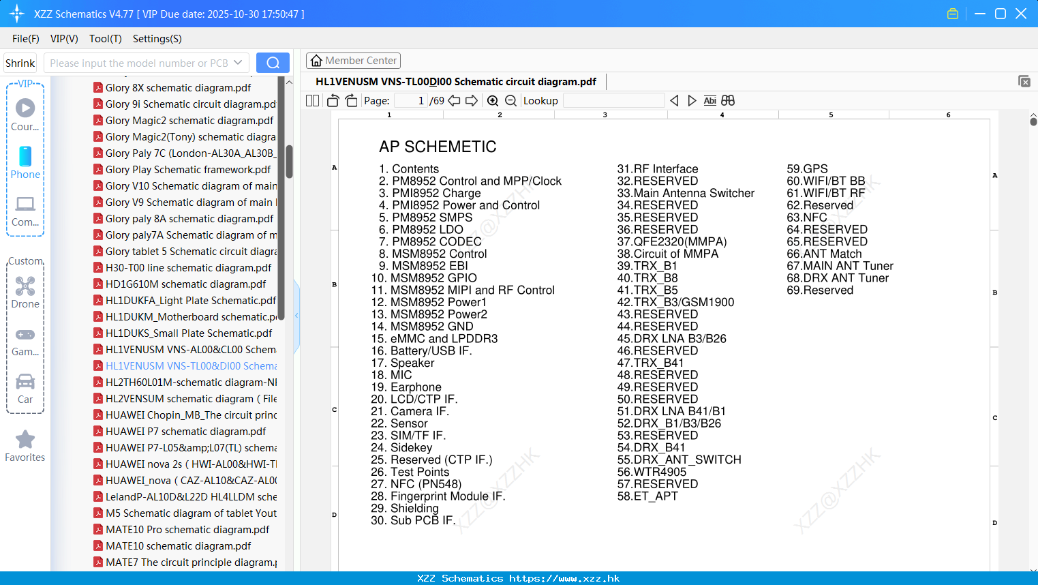Click the blue search button
This screenshot has width=1038, height=585.
pyautogui.click(x=273, y=63)
